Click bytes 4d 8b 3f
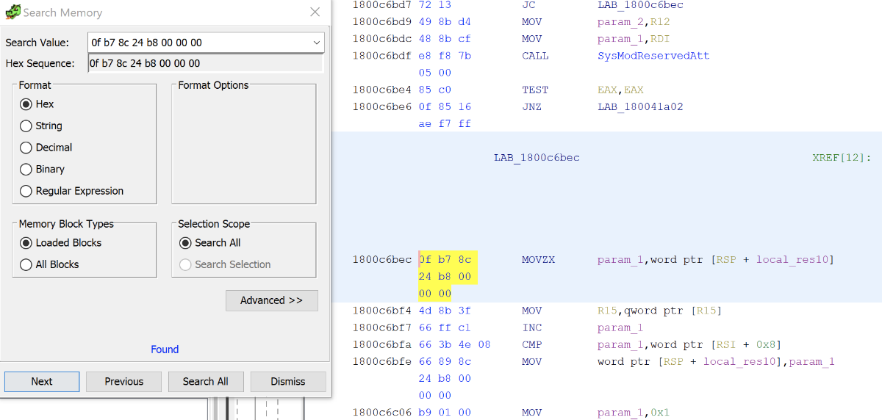Image resolution: width=882 pixels, height=420 pixels. coord(445,311)
